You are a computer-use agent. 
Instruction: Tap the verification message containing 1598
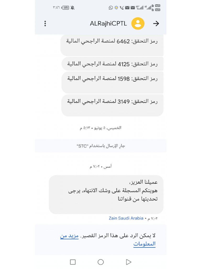[112, 82]
